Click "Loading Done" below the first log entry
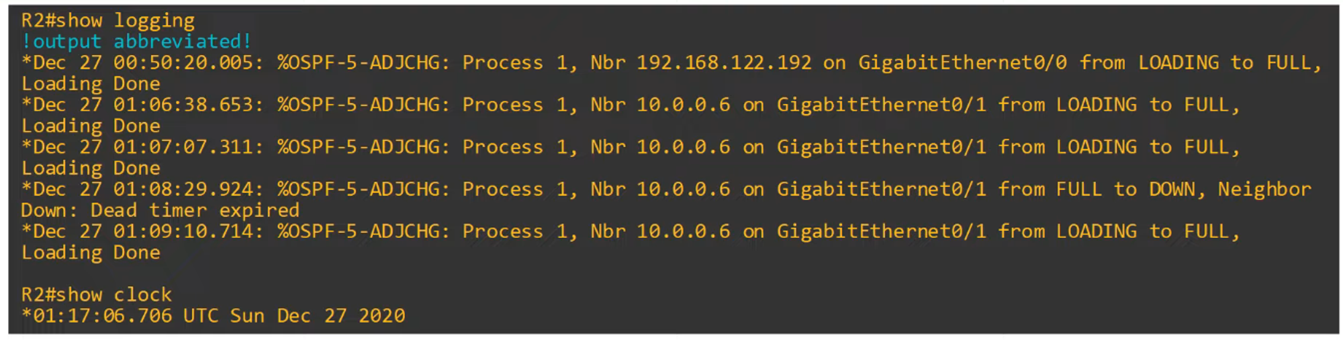 point(91,84)
